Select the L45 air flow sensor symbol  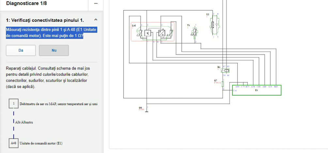tap(153, 32)
